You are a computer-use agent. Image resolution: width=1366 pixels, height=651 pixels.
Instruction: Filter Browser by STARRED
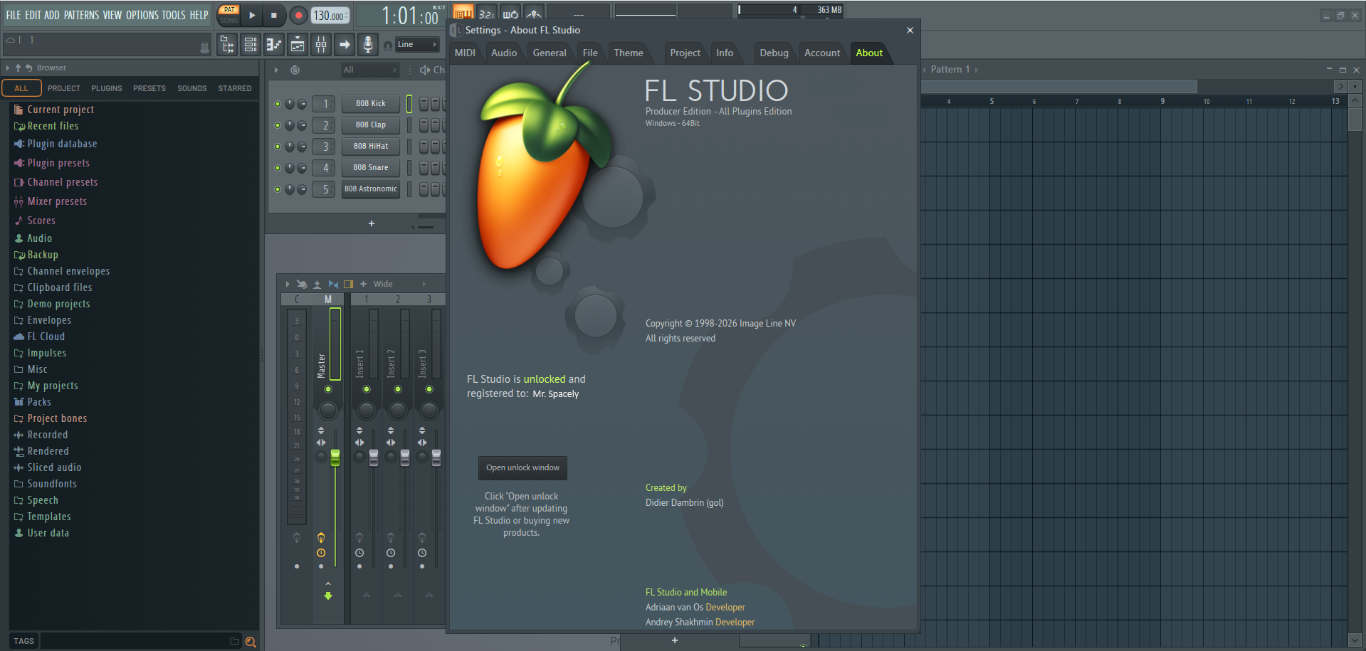pyautogui.click(x=235, y=89)
